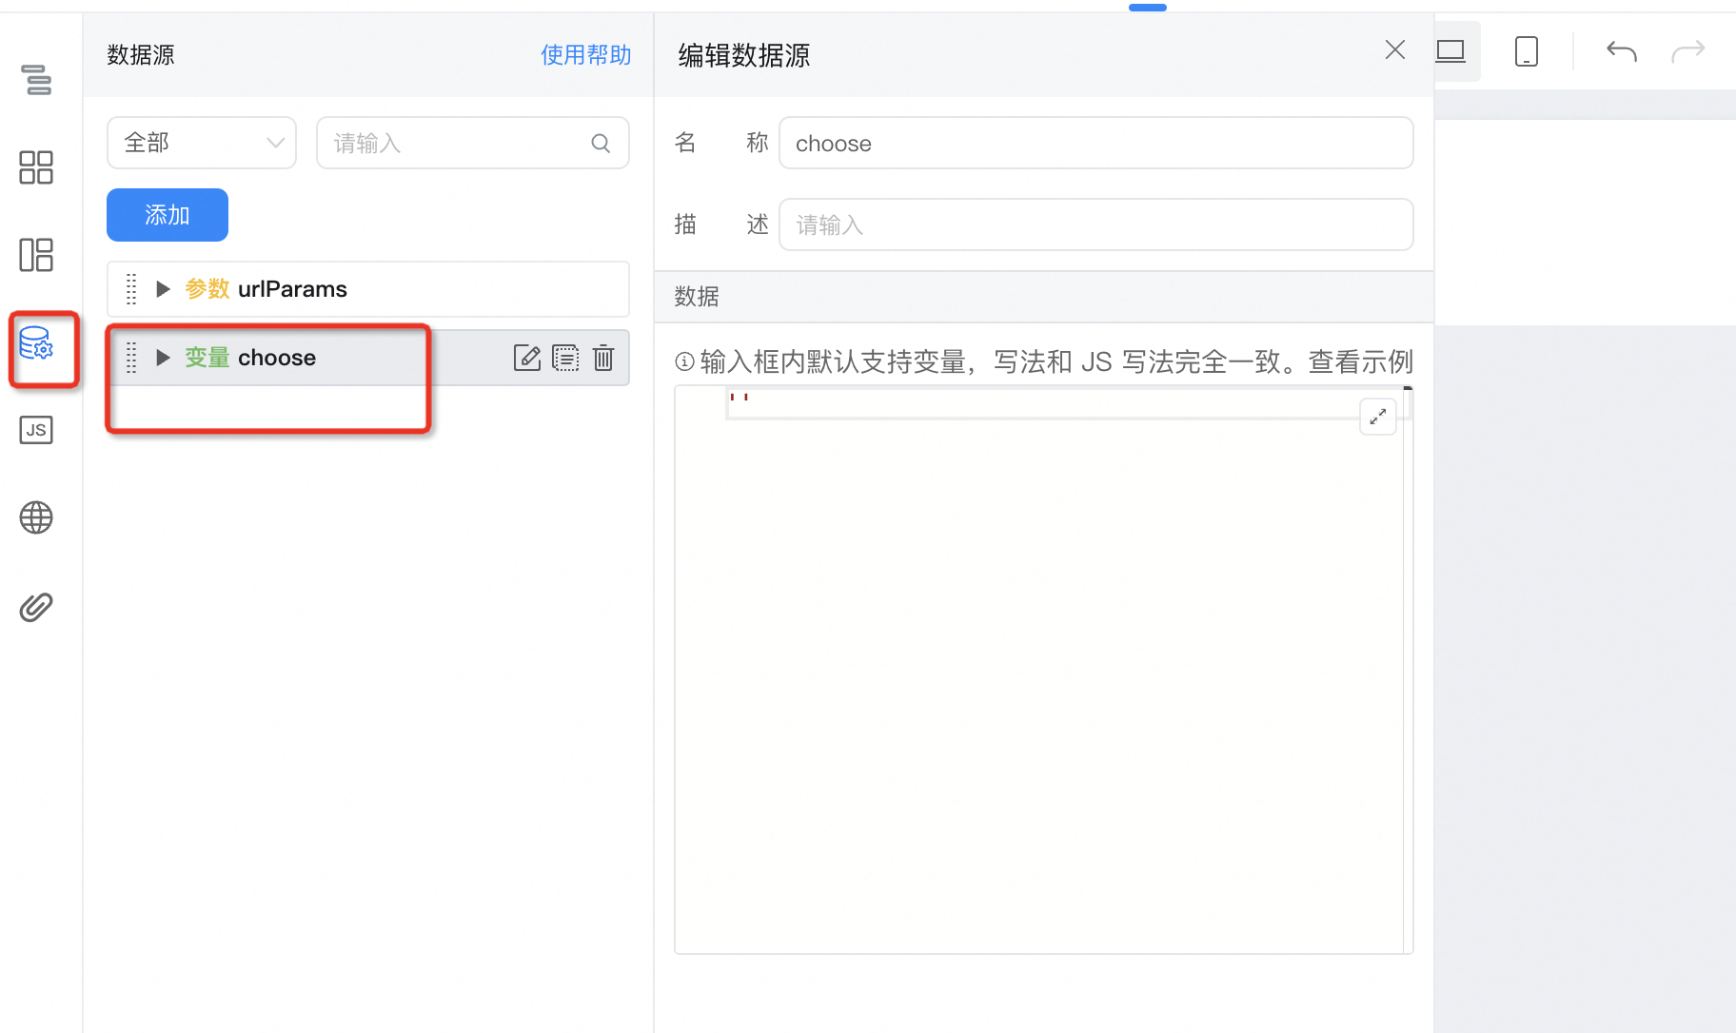Focus the 名称 field containing choose
Viewport: 1736px width, 1033px height.
coord(1096,143)
